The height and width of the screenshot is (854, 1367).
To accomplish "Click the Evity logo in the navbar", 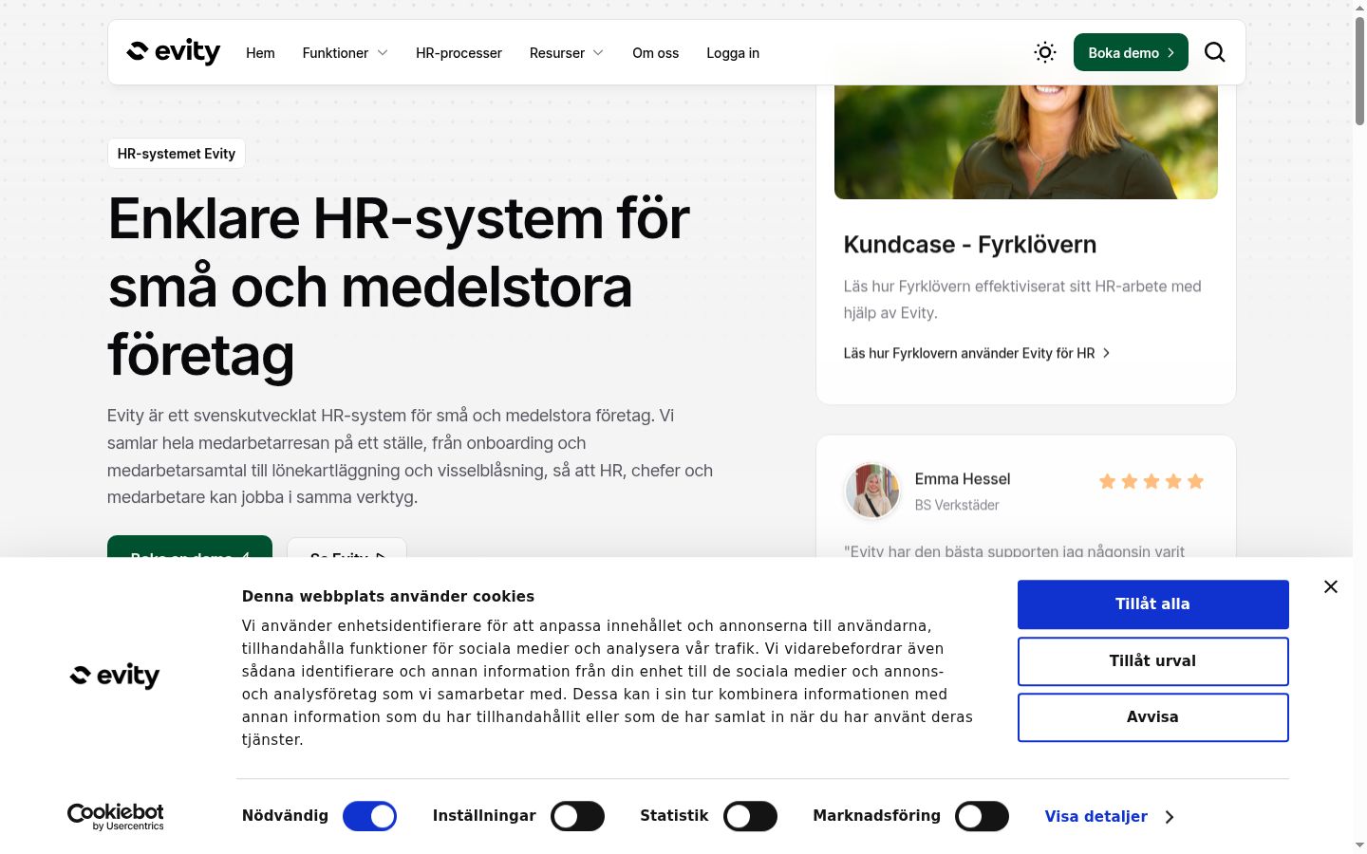I will [174, 52].
